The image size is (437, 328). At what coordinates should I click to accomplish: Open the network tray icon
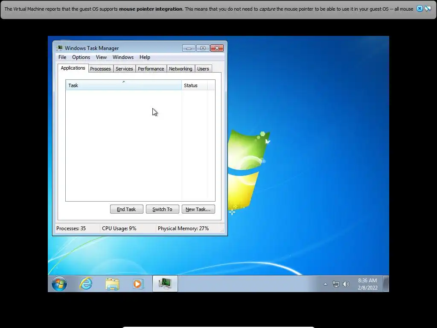pyautogui.click(x=335, y=284)
